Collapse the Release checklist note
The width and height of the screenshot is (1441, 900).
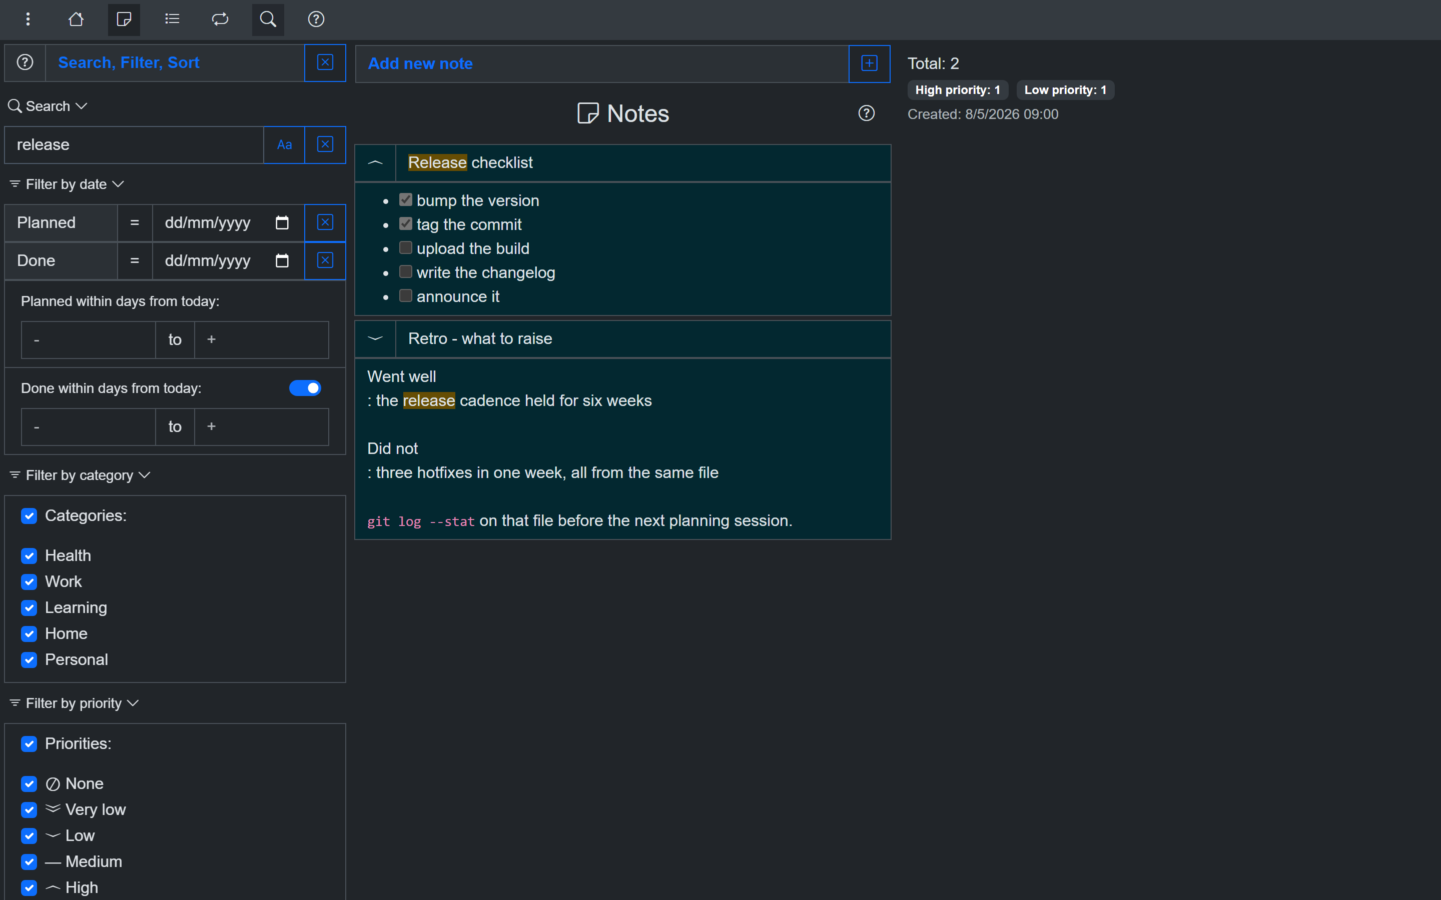point(375,162)
